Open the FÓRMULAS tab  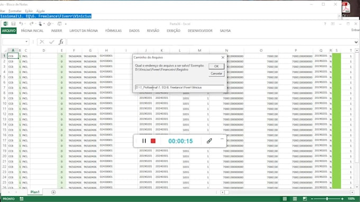point(113,31)
